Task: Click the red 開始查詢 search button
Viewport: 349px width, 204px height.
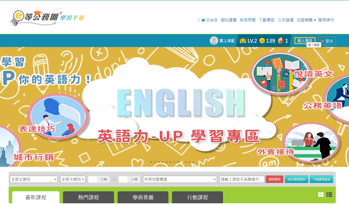Action: (x=274, y=179)
